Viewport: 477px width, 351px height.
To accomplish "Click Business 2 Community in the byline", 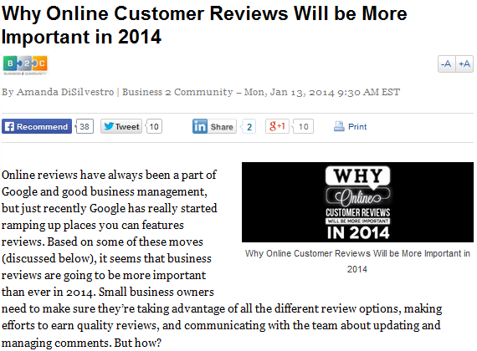I will coord(177,92).
